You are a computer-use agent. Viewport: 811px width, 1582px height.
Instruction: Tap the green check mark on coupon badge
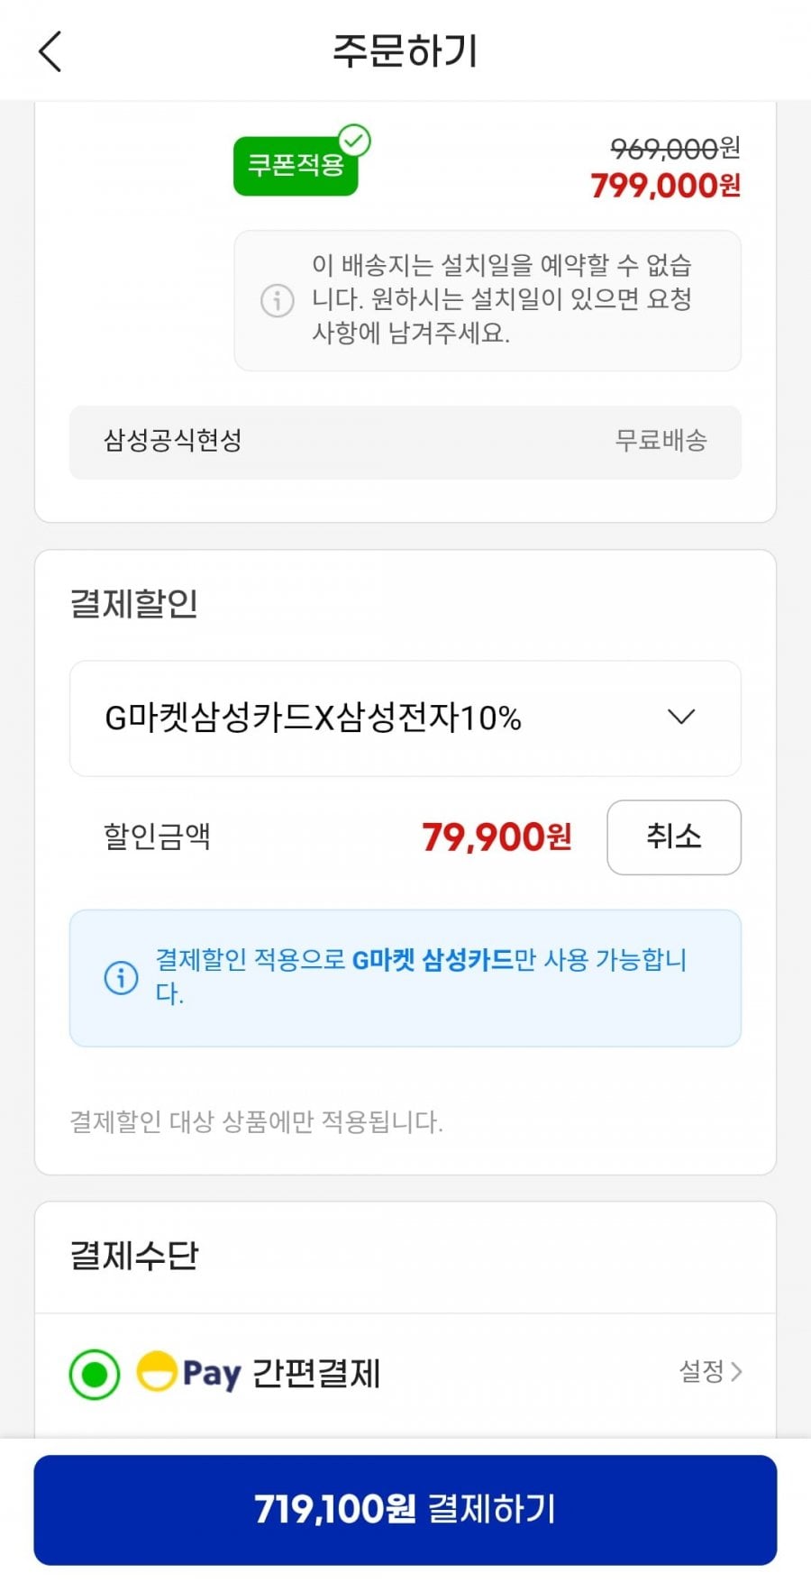tap(354, 141)
